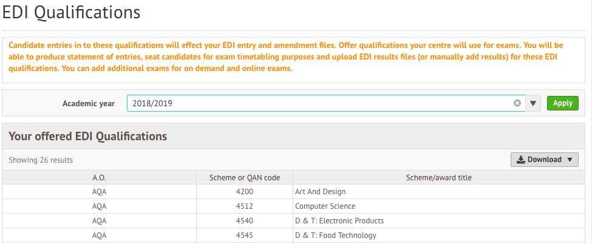Select the Computer Science row title
The height and width of the screenshot is (244, 592).
[x=325, y=206]
